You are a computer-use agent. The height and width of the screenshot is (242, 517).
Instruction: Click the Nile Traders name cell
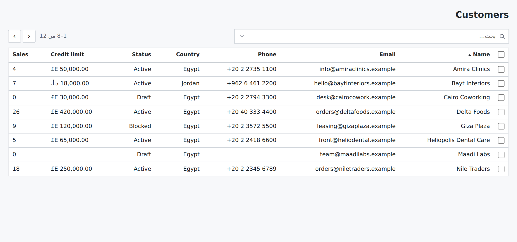(473, 169)
